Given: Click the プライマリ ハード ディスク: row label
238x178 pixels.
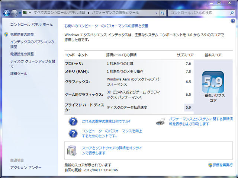Looking at the screenshot, I should click(84, 107).
